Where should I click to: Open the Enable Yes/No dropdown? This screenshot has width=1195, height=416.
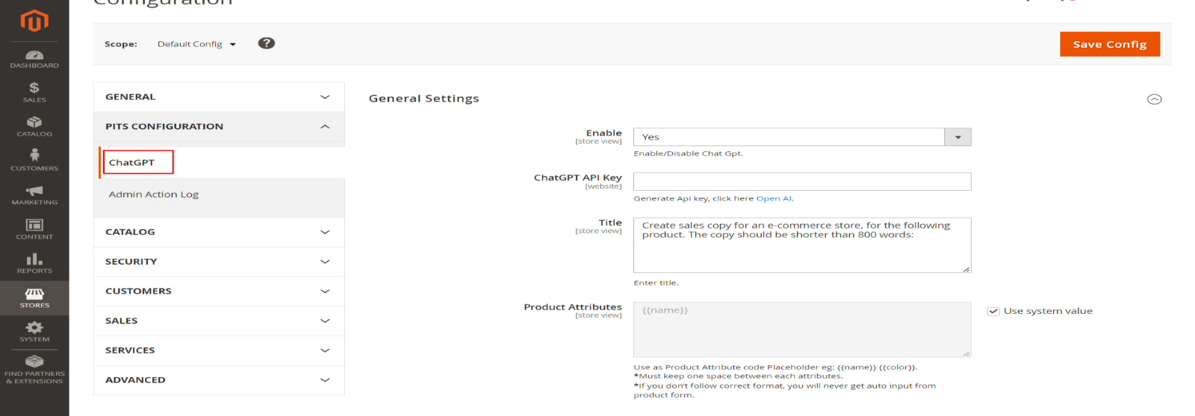[x=801, y=137]
